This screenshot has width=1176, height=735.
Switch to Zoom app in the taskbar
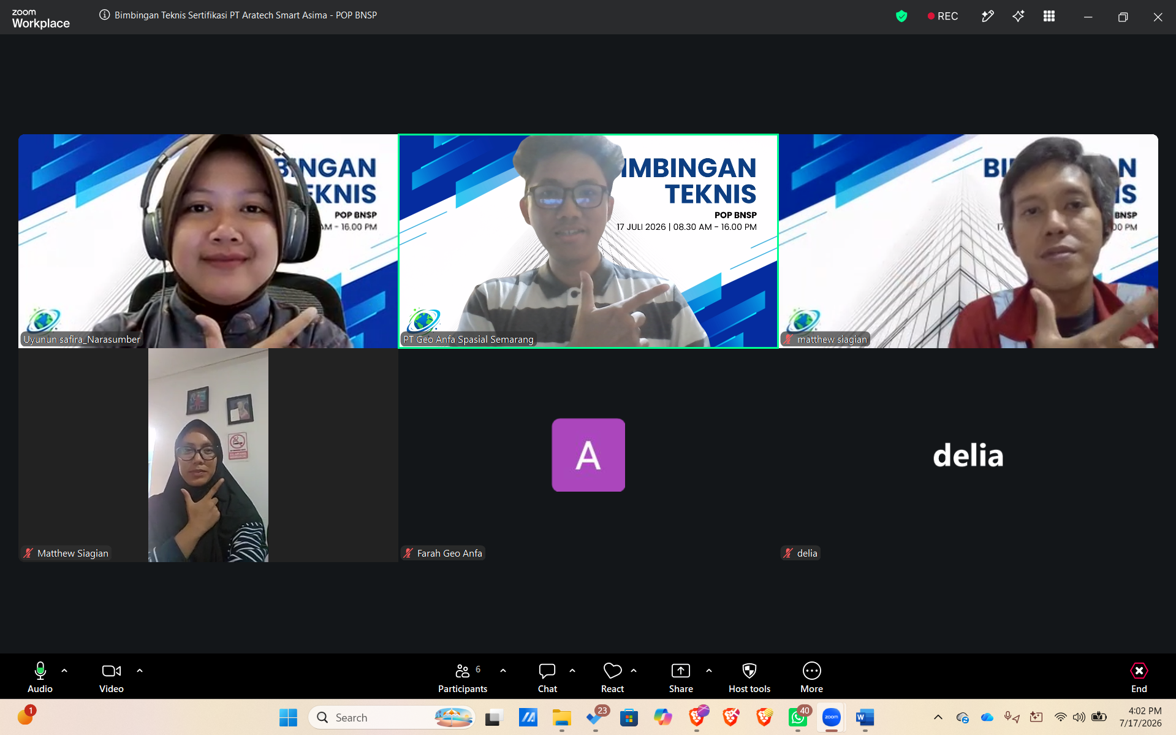point(832,717)
